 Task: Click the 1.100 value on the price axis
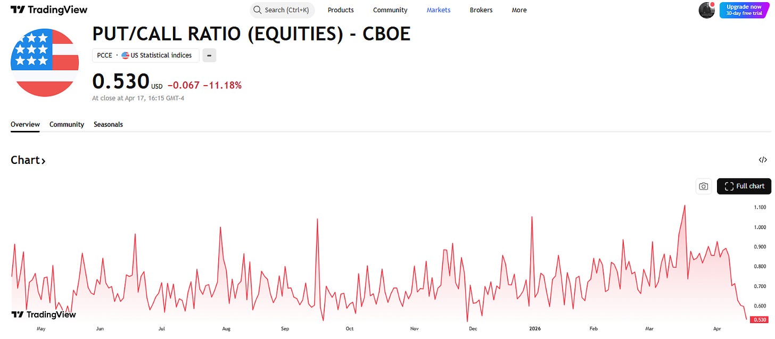tap(760, 207)
